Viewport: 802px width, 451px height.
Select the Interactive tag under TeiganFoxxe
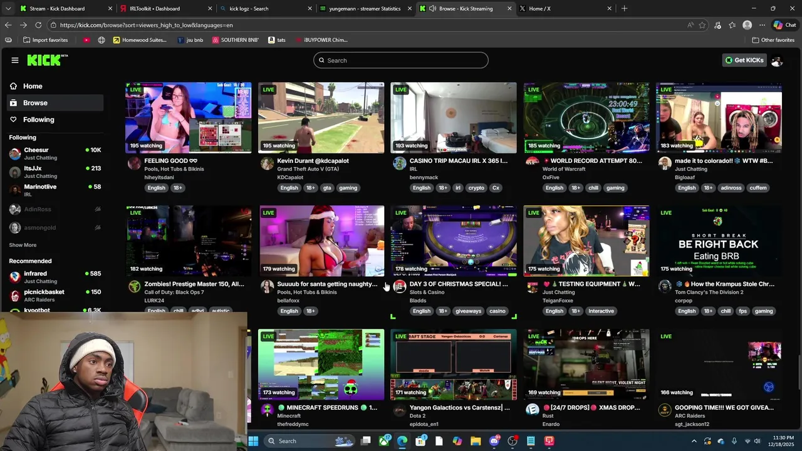point(601,311)
